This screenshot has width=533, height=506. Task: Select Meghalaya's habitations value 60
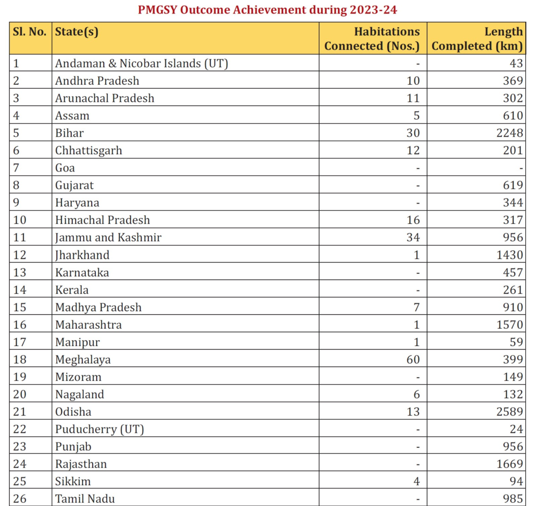coord(413,359)
